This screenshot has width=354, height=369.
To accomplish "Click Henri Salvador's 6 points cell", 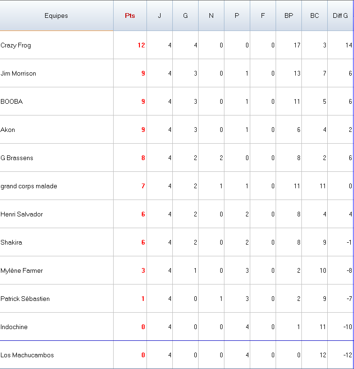I will click(x=130, y=214).
